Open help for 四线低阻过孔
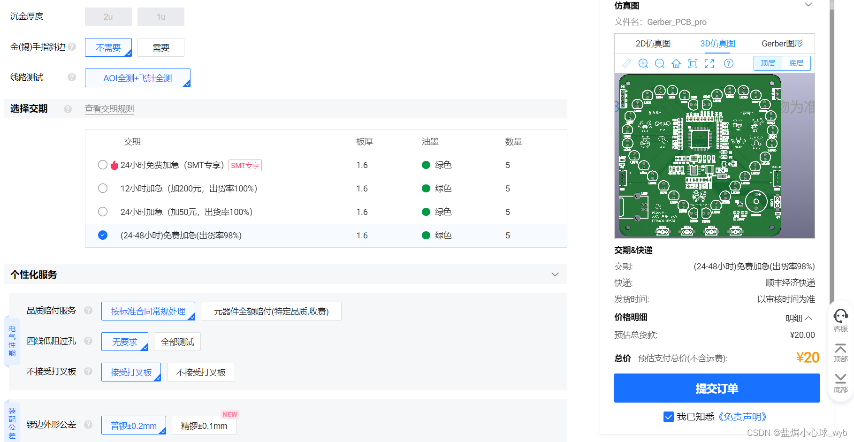The height and width of the screenshot is (442, 854). pyautogui.click(x=88, y=341)
